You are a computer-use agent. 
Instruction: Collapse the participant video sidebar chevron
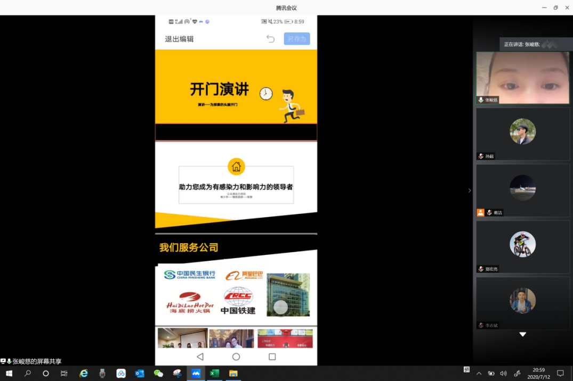[469, 190]
